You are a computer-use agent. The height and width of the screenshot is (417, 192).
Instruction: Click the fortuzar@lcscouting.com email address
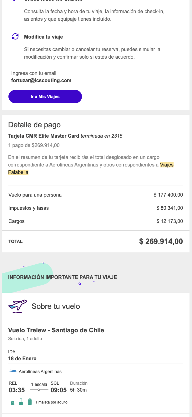click(x=41, y=80)
